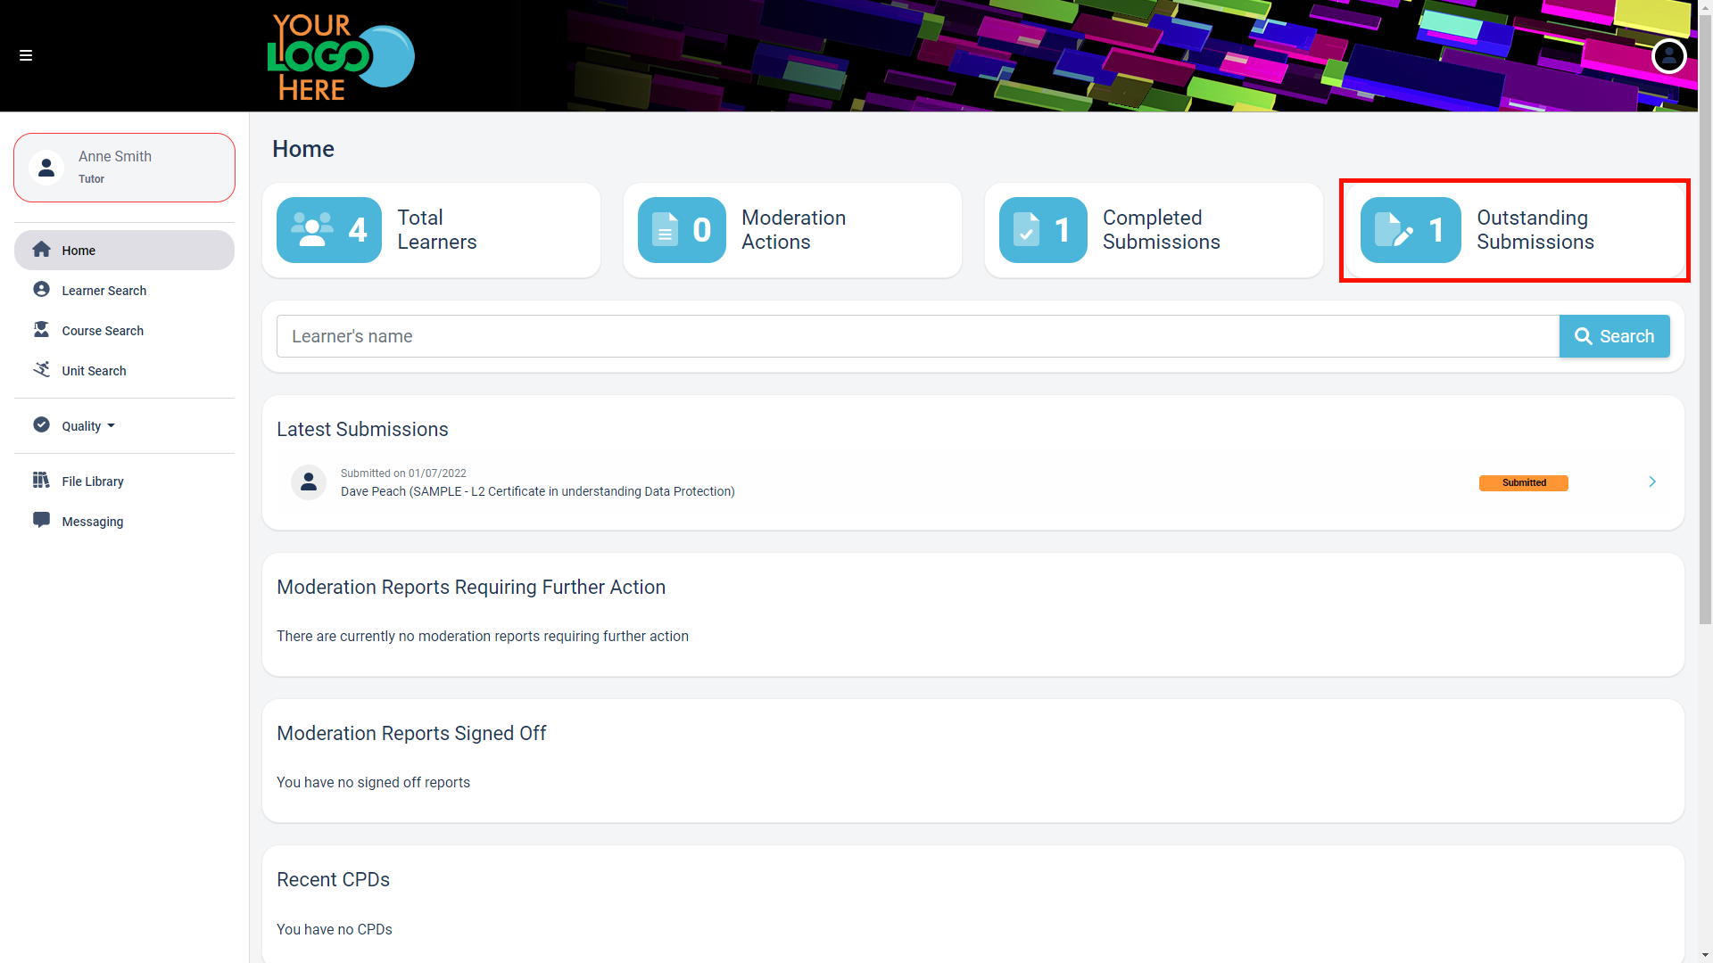Click the orange Submitted status badge
1713x963 pixels.
pos(1524,483)
